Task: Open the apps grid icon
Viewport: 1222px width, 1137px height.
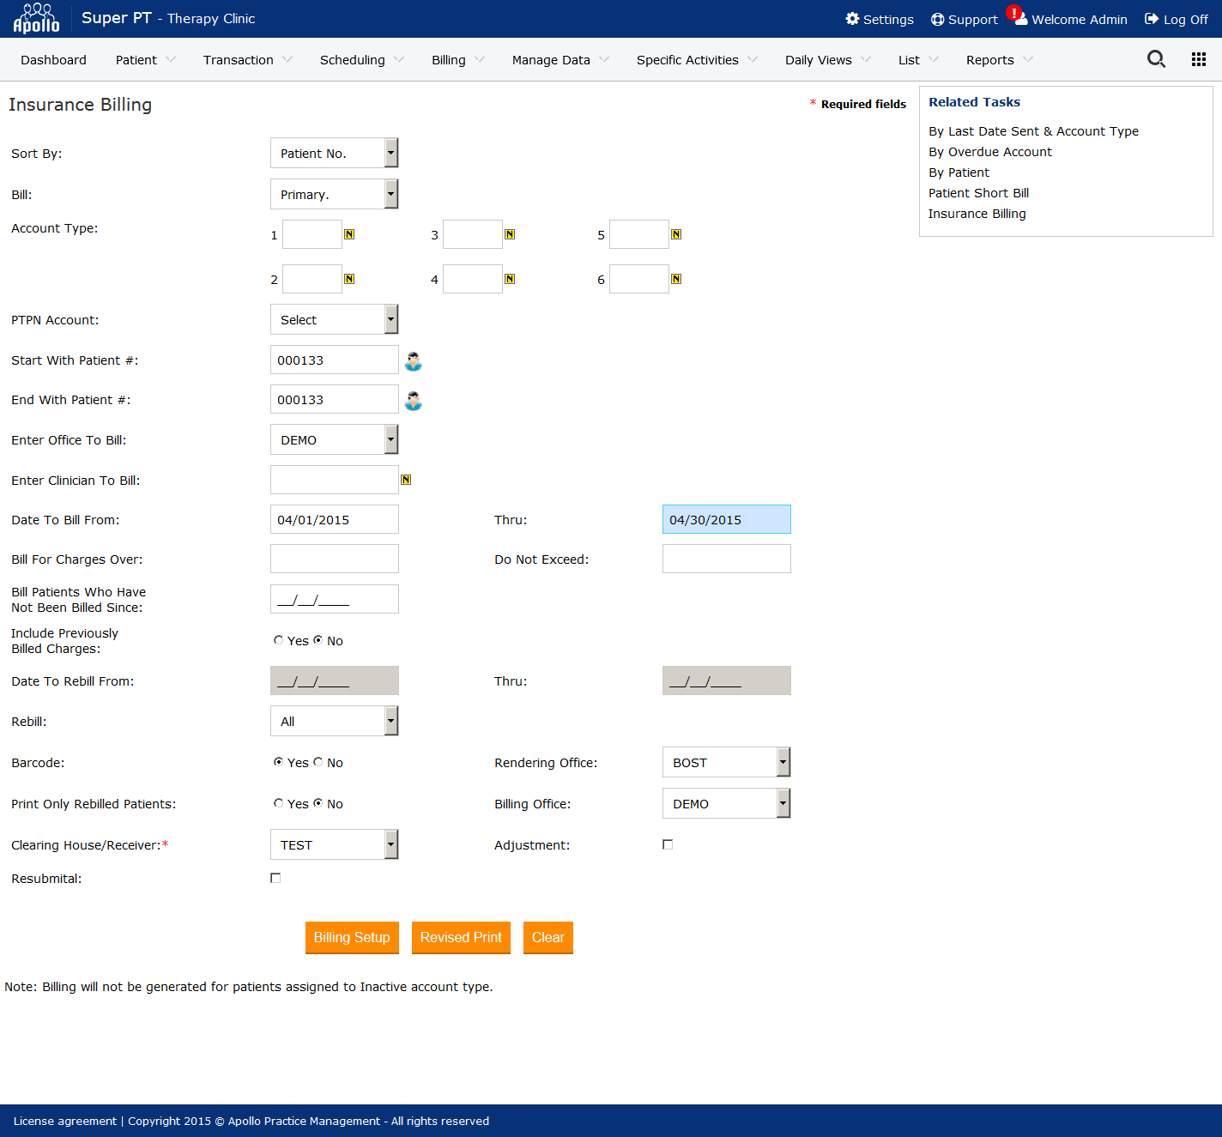Action: (1199, 59)
